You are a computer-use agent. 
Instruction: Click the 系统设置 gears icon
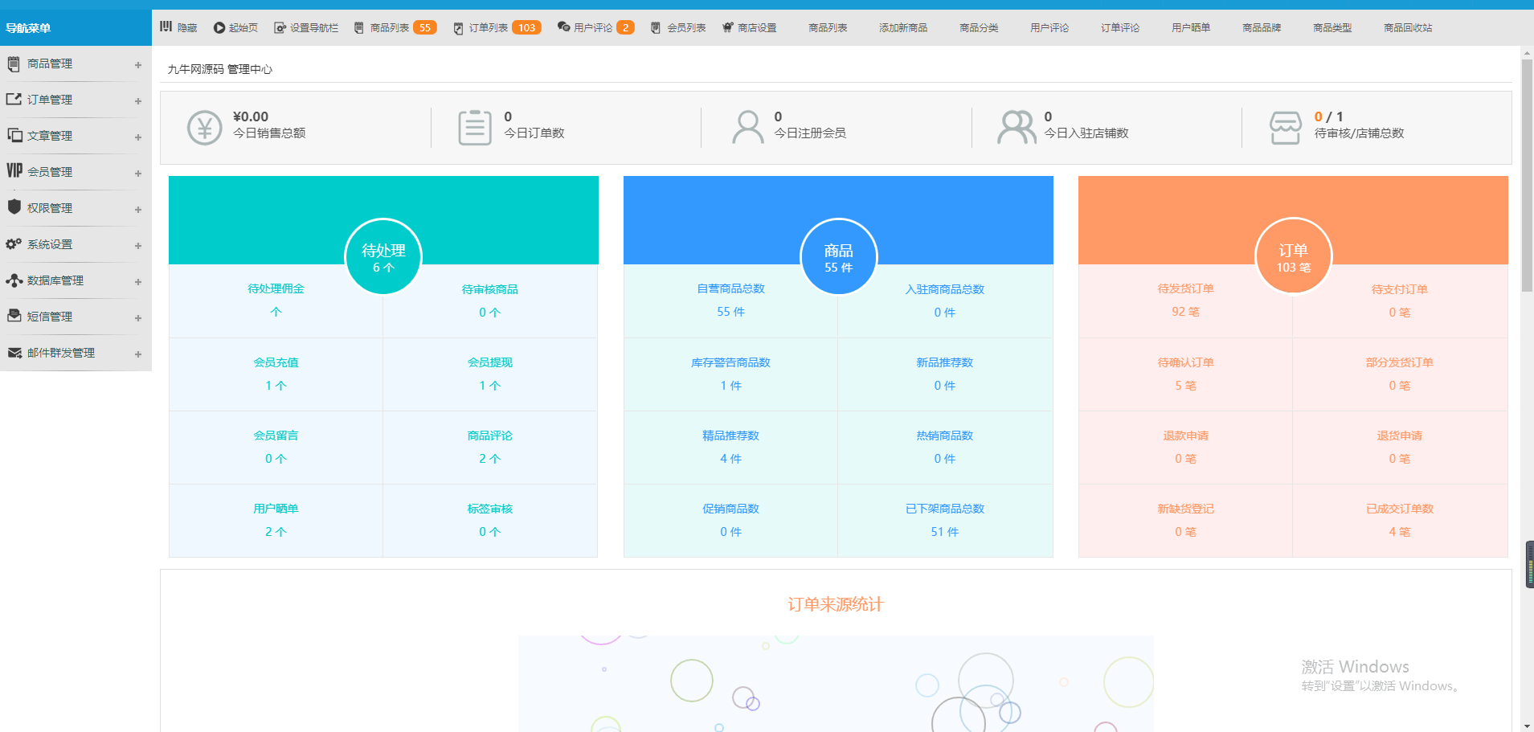pos(14,243)
